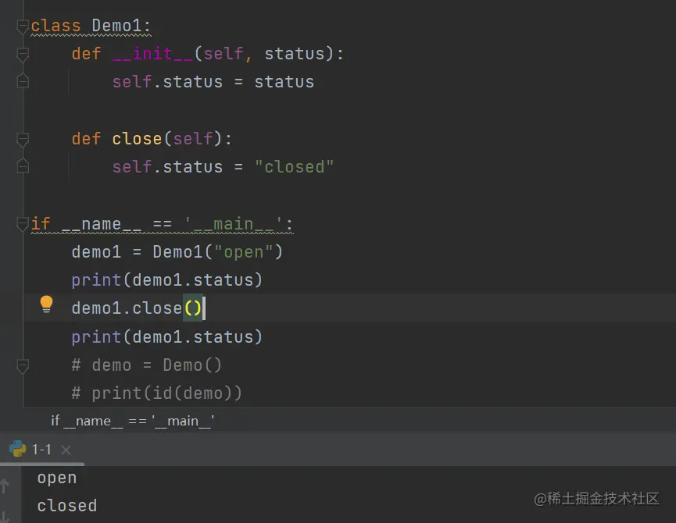Click fold end marker at self.status = status
Screen dimensions: 676x523
(x=23, y=81)
